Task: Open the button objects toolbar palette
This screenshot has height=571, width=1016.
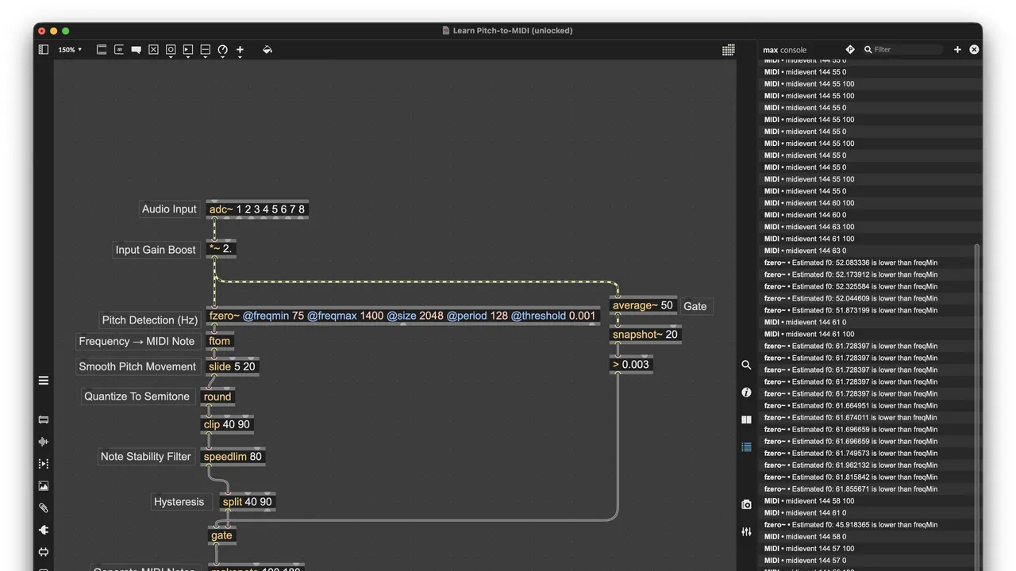Action: [171, 50]
